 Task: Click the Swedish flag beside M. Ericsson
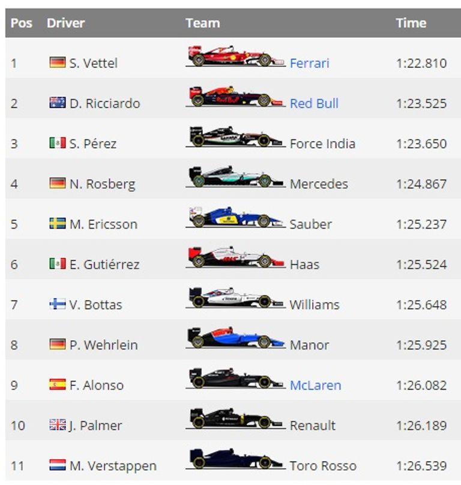point(58,223)
